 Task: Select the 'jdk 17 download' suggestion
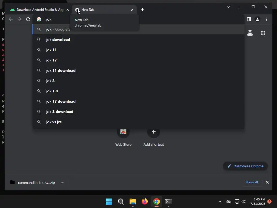point(138,101)
